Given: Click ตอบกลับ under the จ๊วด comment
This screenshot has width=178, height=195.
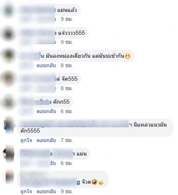Looking at the screenshot, I should (46, 191).
